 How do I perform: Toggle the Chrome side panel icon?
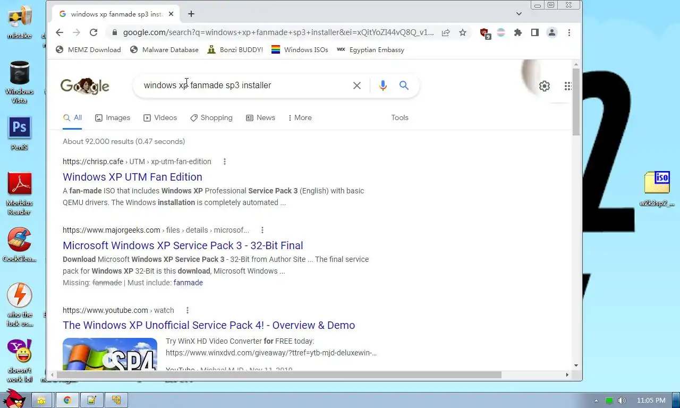535,32
